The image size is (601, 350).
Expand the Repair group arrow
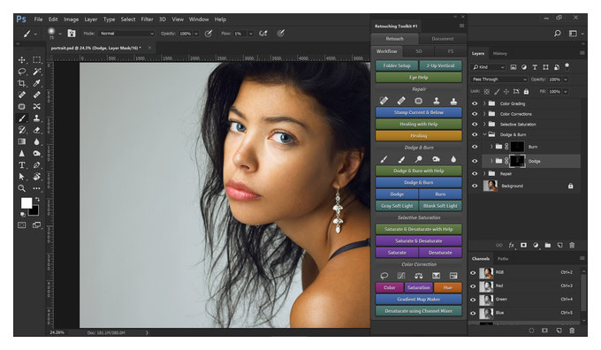coord(484,173)
